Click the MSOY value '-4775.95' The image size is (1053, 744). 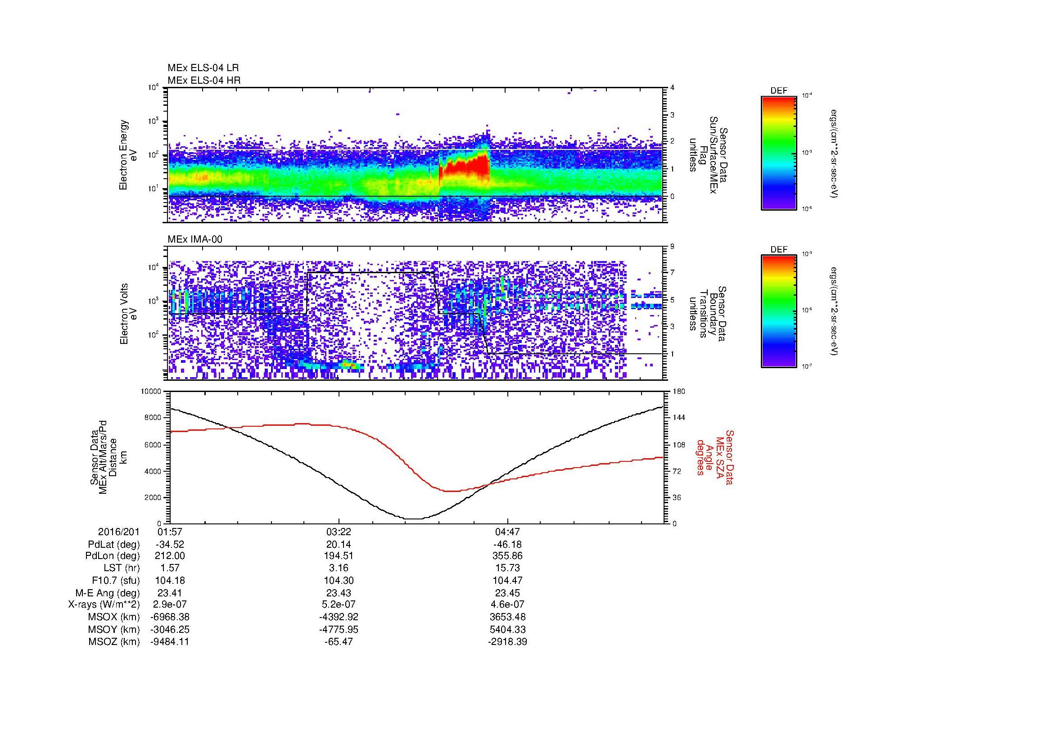[339, 629]
